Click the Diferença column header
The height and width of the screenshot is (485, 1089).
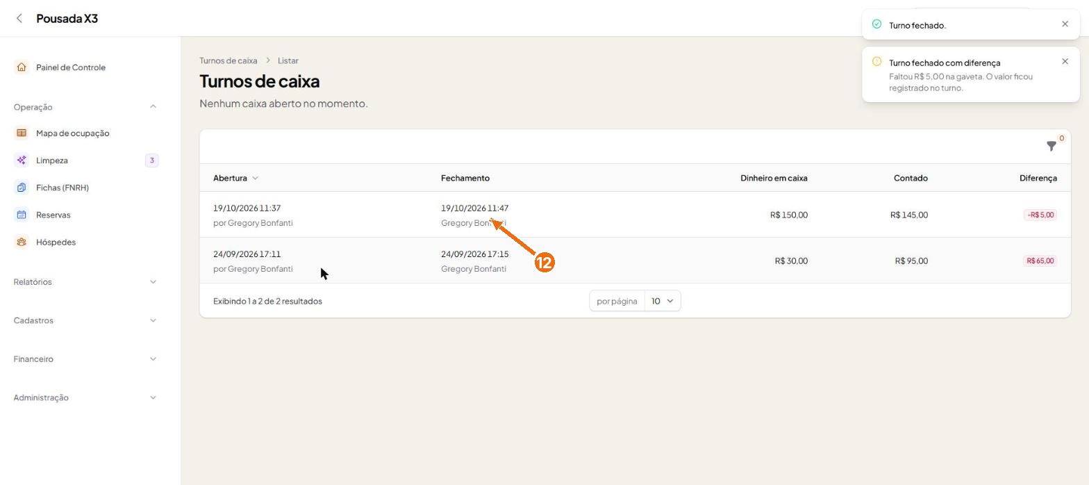1038,178
